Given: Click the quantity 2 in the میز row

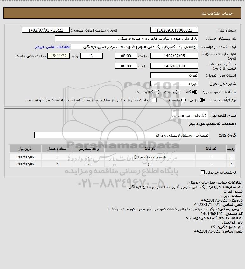Looking at the screenshot, I should coord(57,164).
